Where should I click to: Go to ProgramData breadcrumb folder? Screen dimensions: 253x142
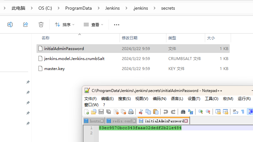click(79, 8)
